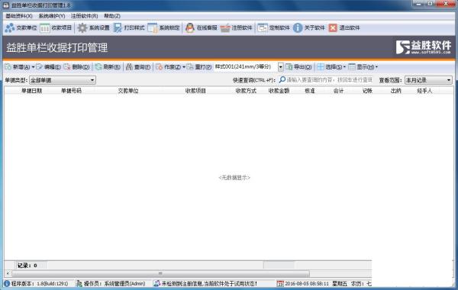Click the scrollbar left arrow
458x290 pixels.
tap(8, 274)
